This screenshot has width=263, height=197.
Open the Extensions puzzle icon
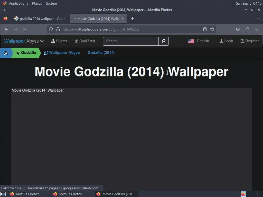(247, 29)
